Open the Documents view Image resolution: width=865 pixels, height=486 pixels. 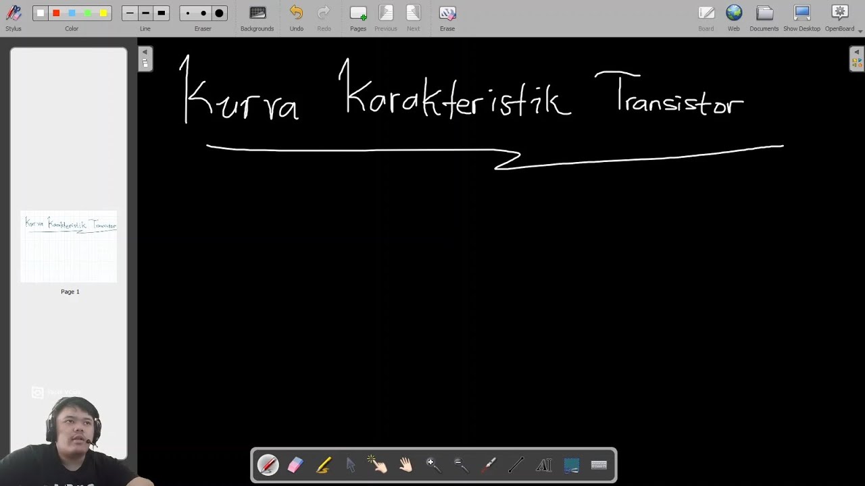[764, 18]
